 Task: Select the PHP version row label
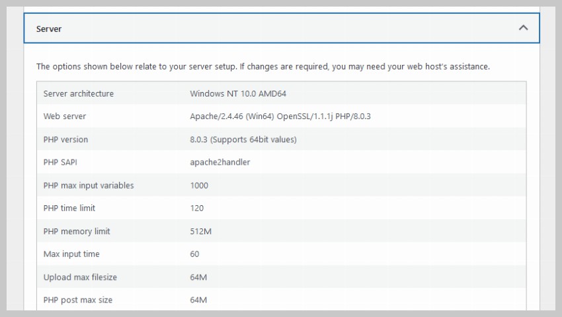tap(65, 140)
